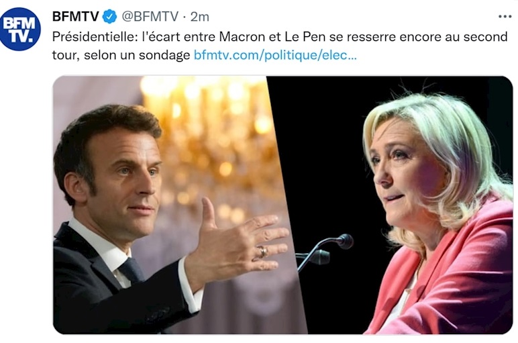Click the man in dark suit photo

coord(165,205)
